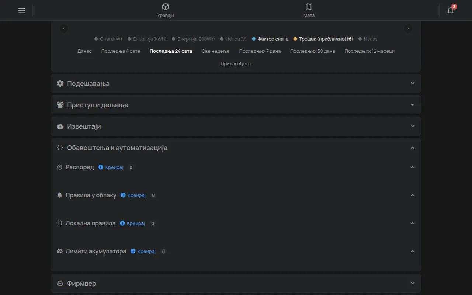Select the Последњих 7 дана range
Screen dimensions: 472x295
pyautogui.click(x=260, y=51)
